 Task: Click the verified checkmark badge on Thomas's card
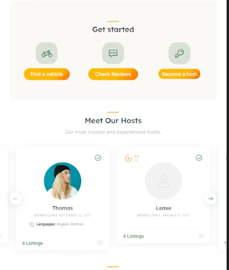point(98,158)
